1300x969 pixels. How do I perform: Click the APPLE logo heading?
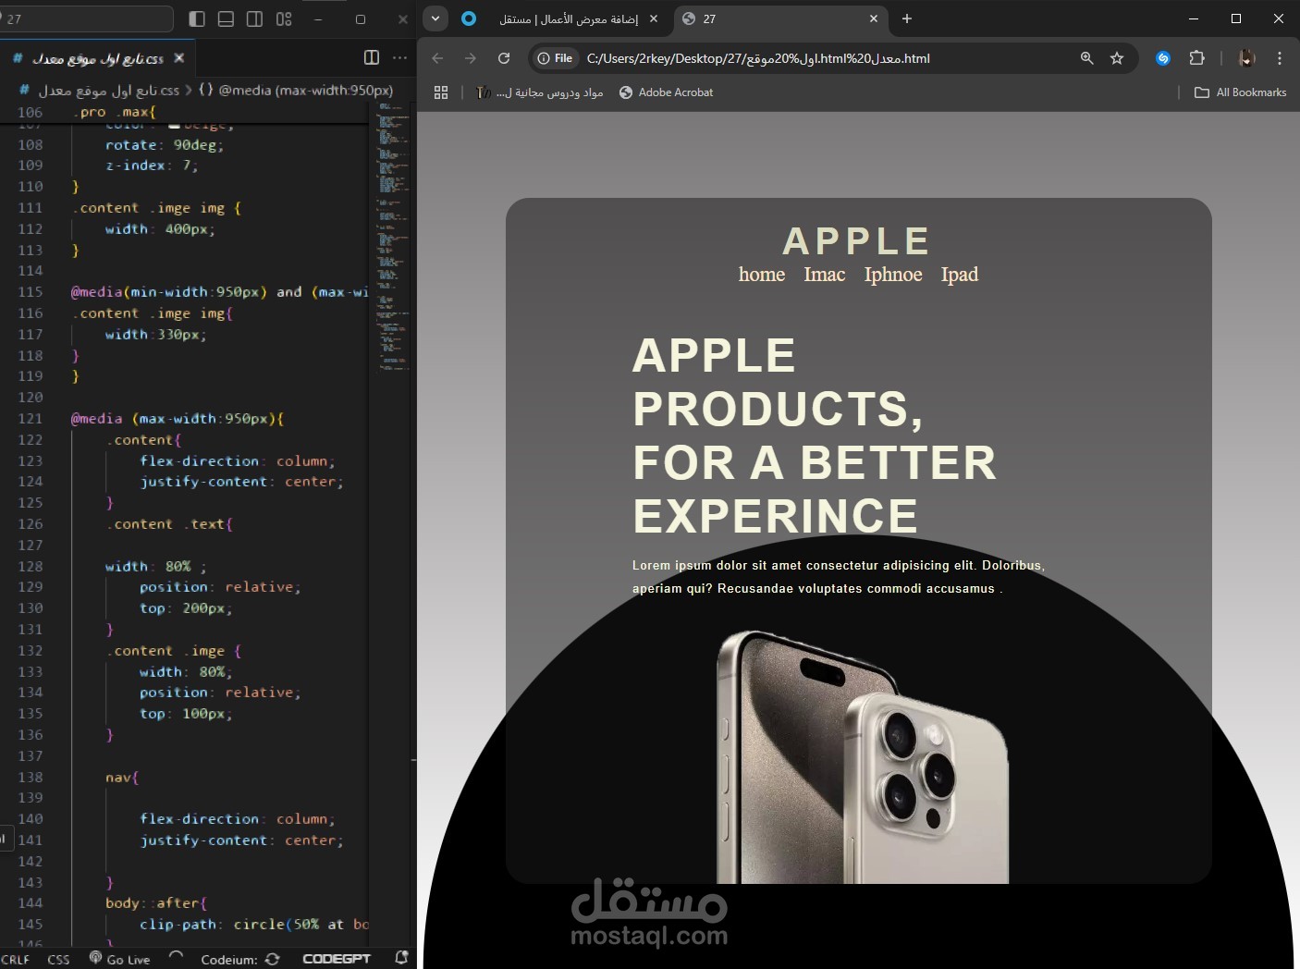[856, 241]
